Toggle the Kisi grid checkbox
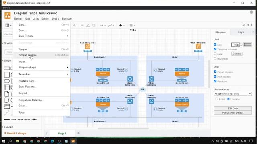Viewport: 257px width, 144px height. (215, 44)
